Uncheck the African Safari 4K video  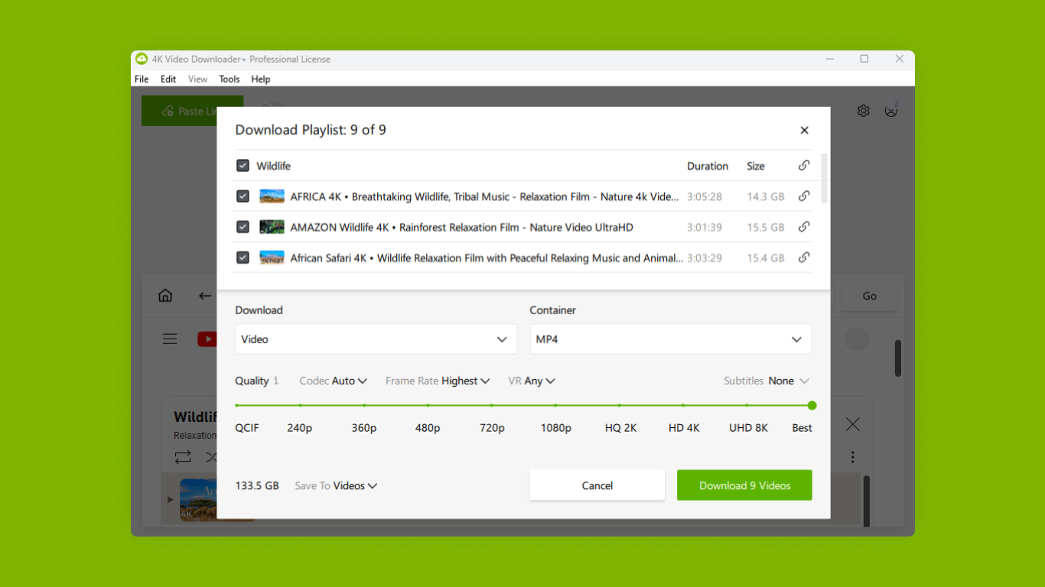tap(243, 258)
